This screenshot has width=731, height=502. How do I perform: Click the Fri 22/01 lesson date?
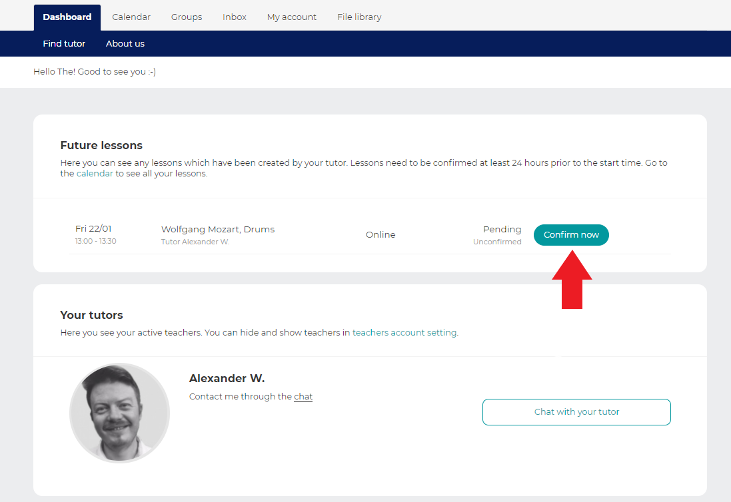(x=93, y=228)
